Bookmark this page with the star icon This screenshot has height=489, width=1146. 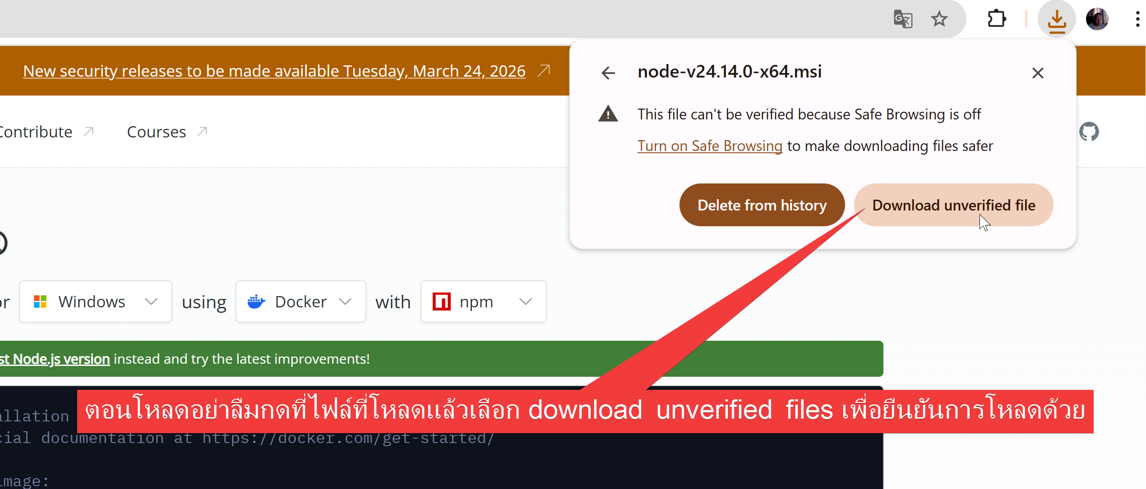pyautogui.click(x=939, y=19)
